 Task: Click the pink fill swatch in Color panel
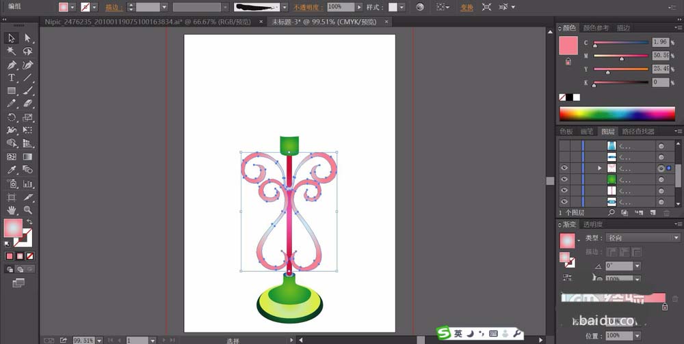pyautogui.click(x=568, y=46)
